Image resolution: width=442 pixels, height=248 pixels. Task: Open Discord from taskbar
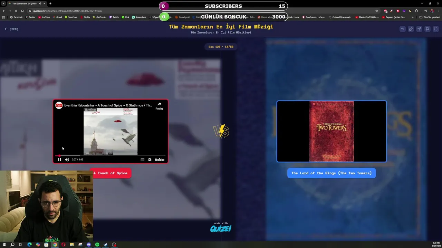(89, 245)
